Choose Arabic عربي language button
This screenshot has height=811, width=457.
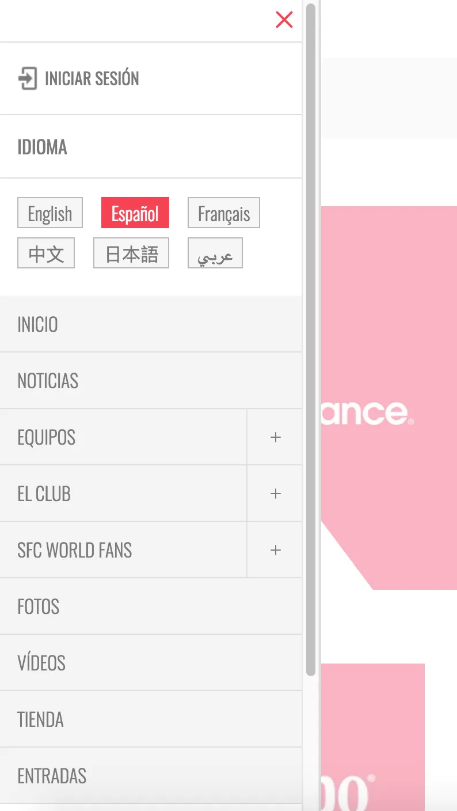[215, 253]
